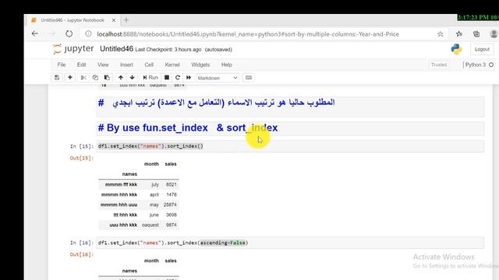Click the site information icon in address bar
This screenshot has width=499, height=280.
(88, 34)
